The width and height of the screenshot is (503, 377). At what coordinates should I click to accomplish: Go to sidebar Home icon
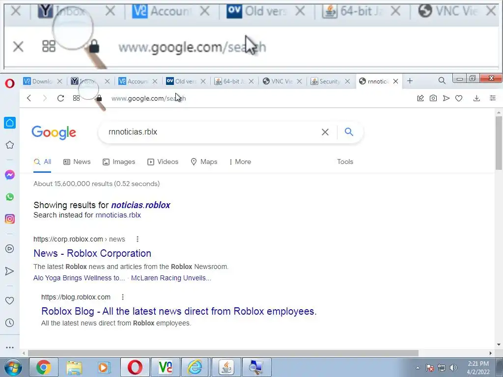pos(10,122)
